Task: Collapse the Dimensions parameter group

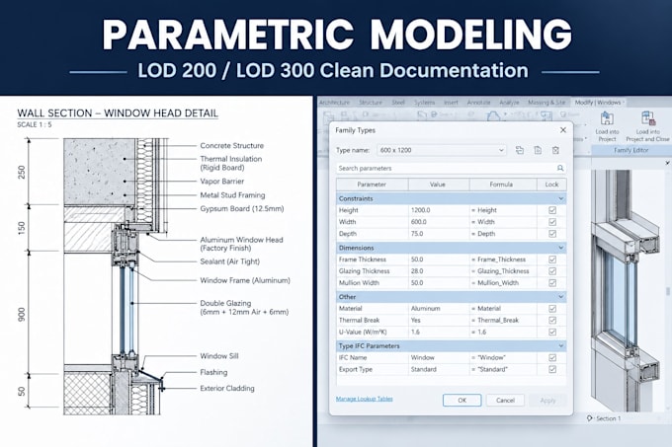Action: (560, 248)
